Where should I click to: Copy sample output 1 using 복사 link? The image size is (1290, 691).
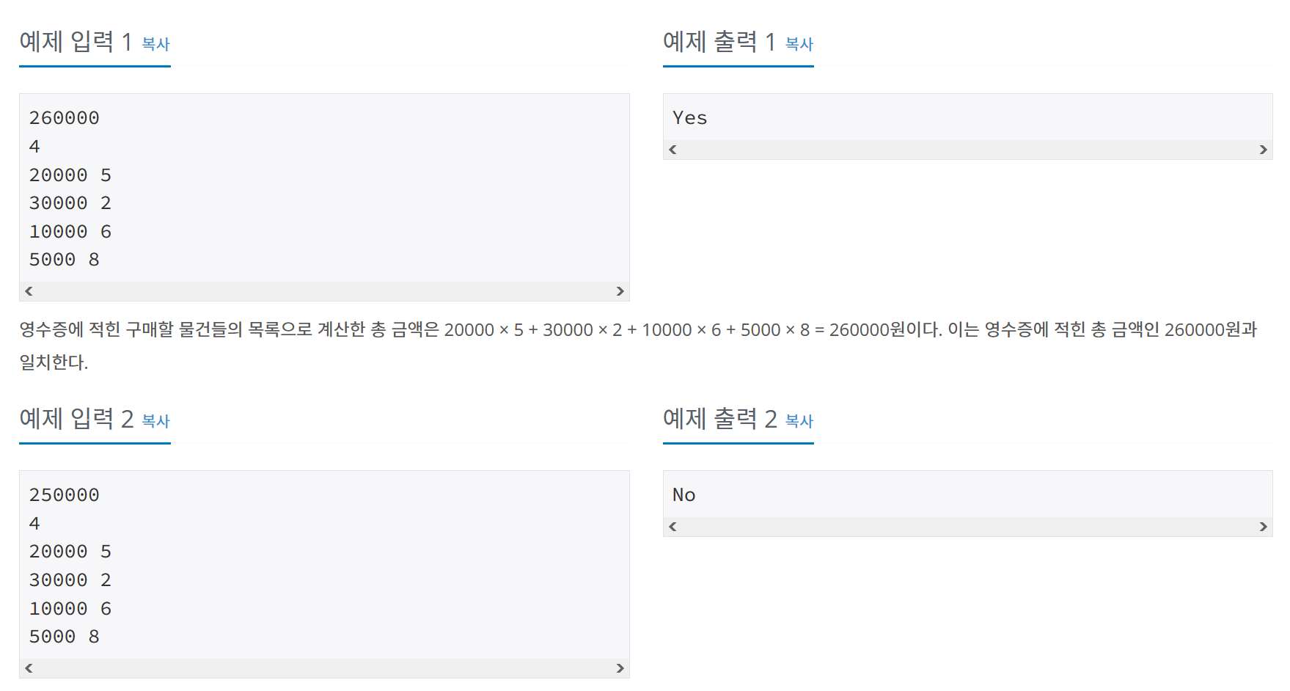tap(799, 45)
